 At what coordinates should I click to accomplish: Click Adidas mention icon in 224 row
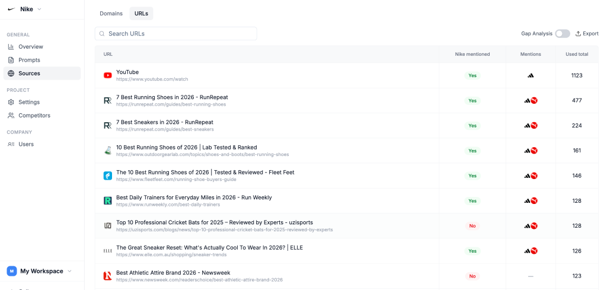527,126
